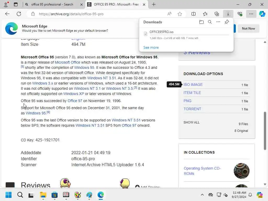Show hidden system tray icons

pos(202,195)
